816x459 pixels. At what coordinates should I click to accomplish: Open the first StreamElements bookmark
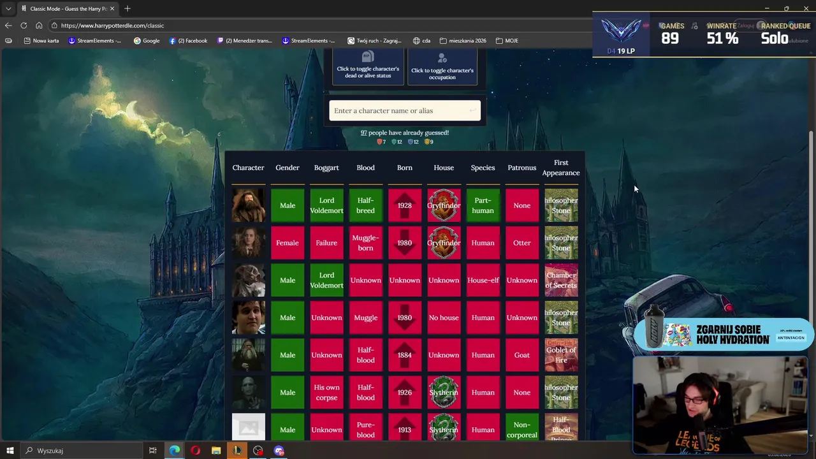point(94,41)
